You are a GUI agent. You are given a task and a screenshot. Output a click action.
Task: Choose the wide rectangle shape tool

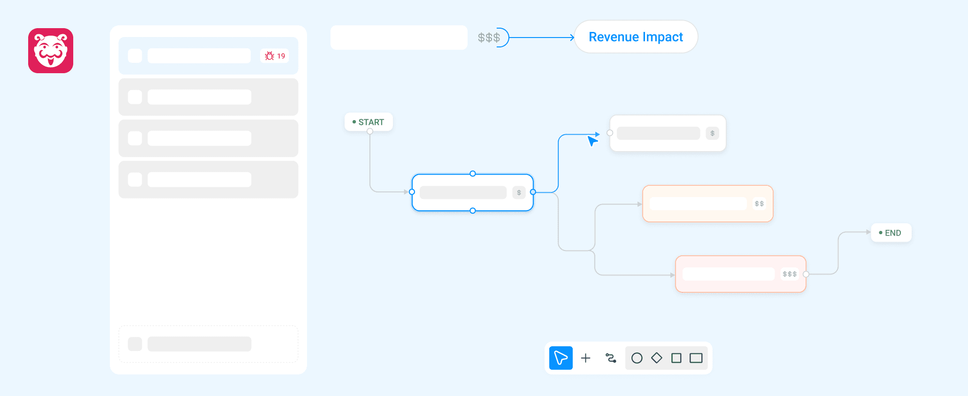[696, 358]
